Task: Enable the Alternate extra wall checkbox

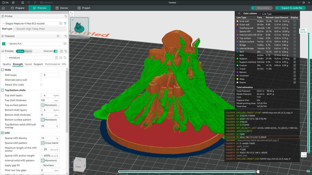Action: pos(41,80)
